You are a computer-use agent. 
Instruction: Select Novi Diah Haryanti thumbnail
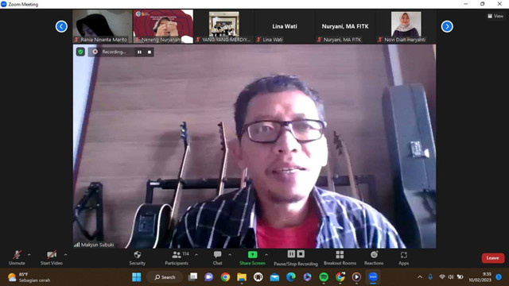(406, 26)
